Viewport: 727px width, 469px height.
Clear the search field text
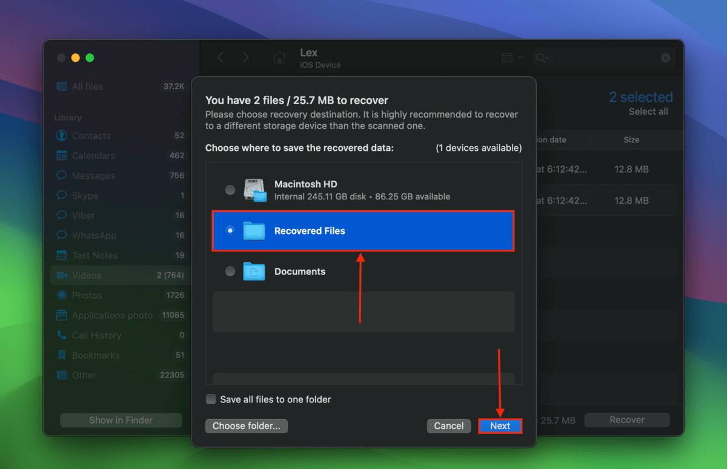(665, 58)
